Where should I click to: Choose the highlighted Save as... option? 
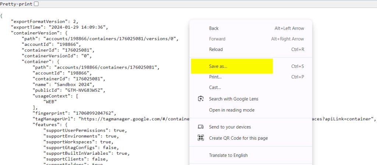tap(218, 66)
